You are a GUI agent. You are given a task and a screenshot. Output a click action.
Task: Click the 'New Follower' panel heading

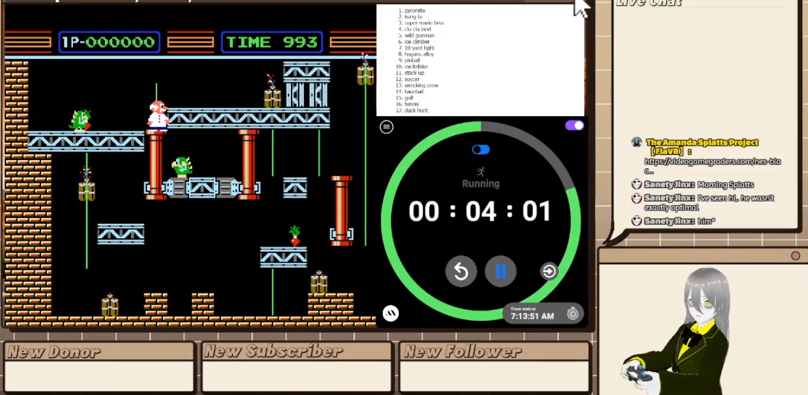[x=463, y=351]
